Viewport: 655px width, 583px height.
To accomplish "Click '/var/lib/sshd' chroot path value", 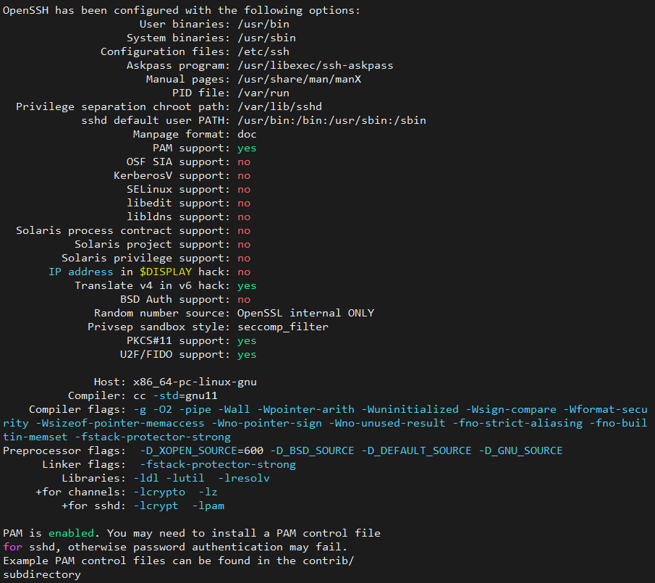I will (280, 106).
